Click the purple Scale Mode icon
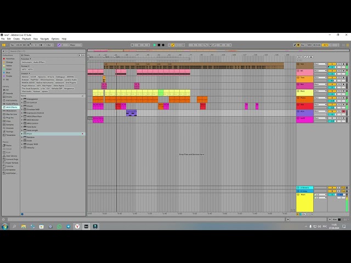Screen dimensions: 351x263 59,45
